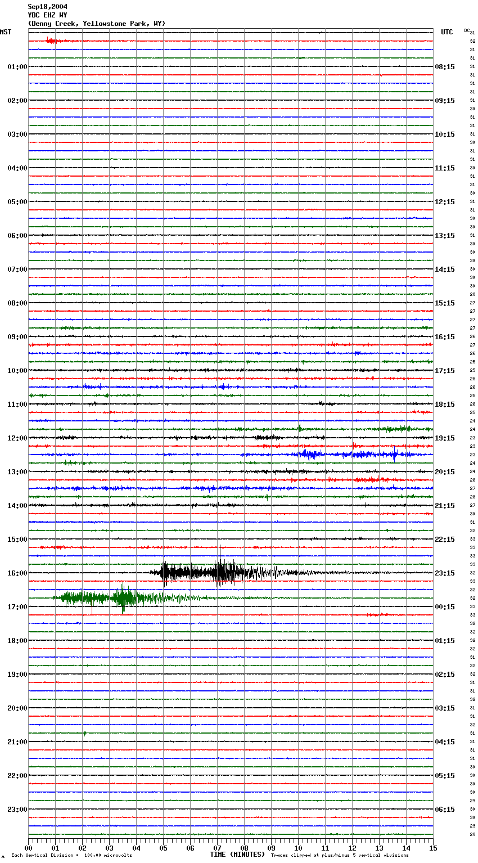Click the 08:15 UTC time label
The height and width of the screenshot is (863, 478).
pyautogui.click(x=445, y=67)
